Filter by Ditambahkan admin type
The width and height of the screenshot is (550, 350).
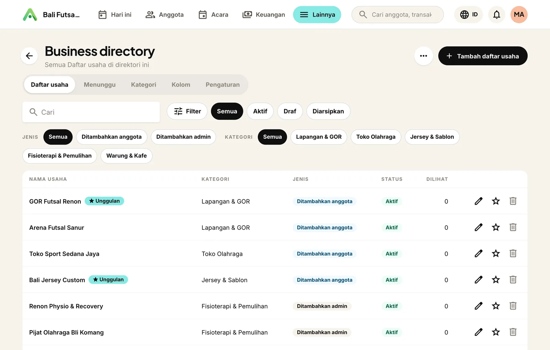183,137
